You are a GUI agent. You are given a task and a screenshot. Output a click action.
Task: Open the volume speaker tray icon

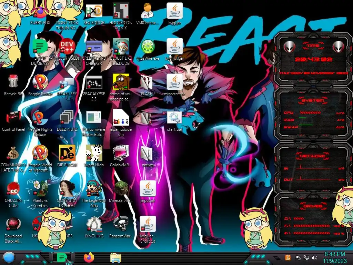pyautogui.click(x=315, y=258)
